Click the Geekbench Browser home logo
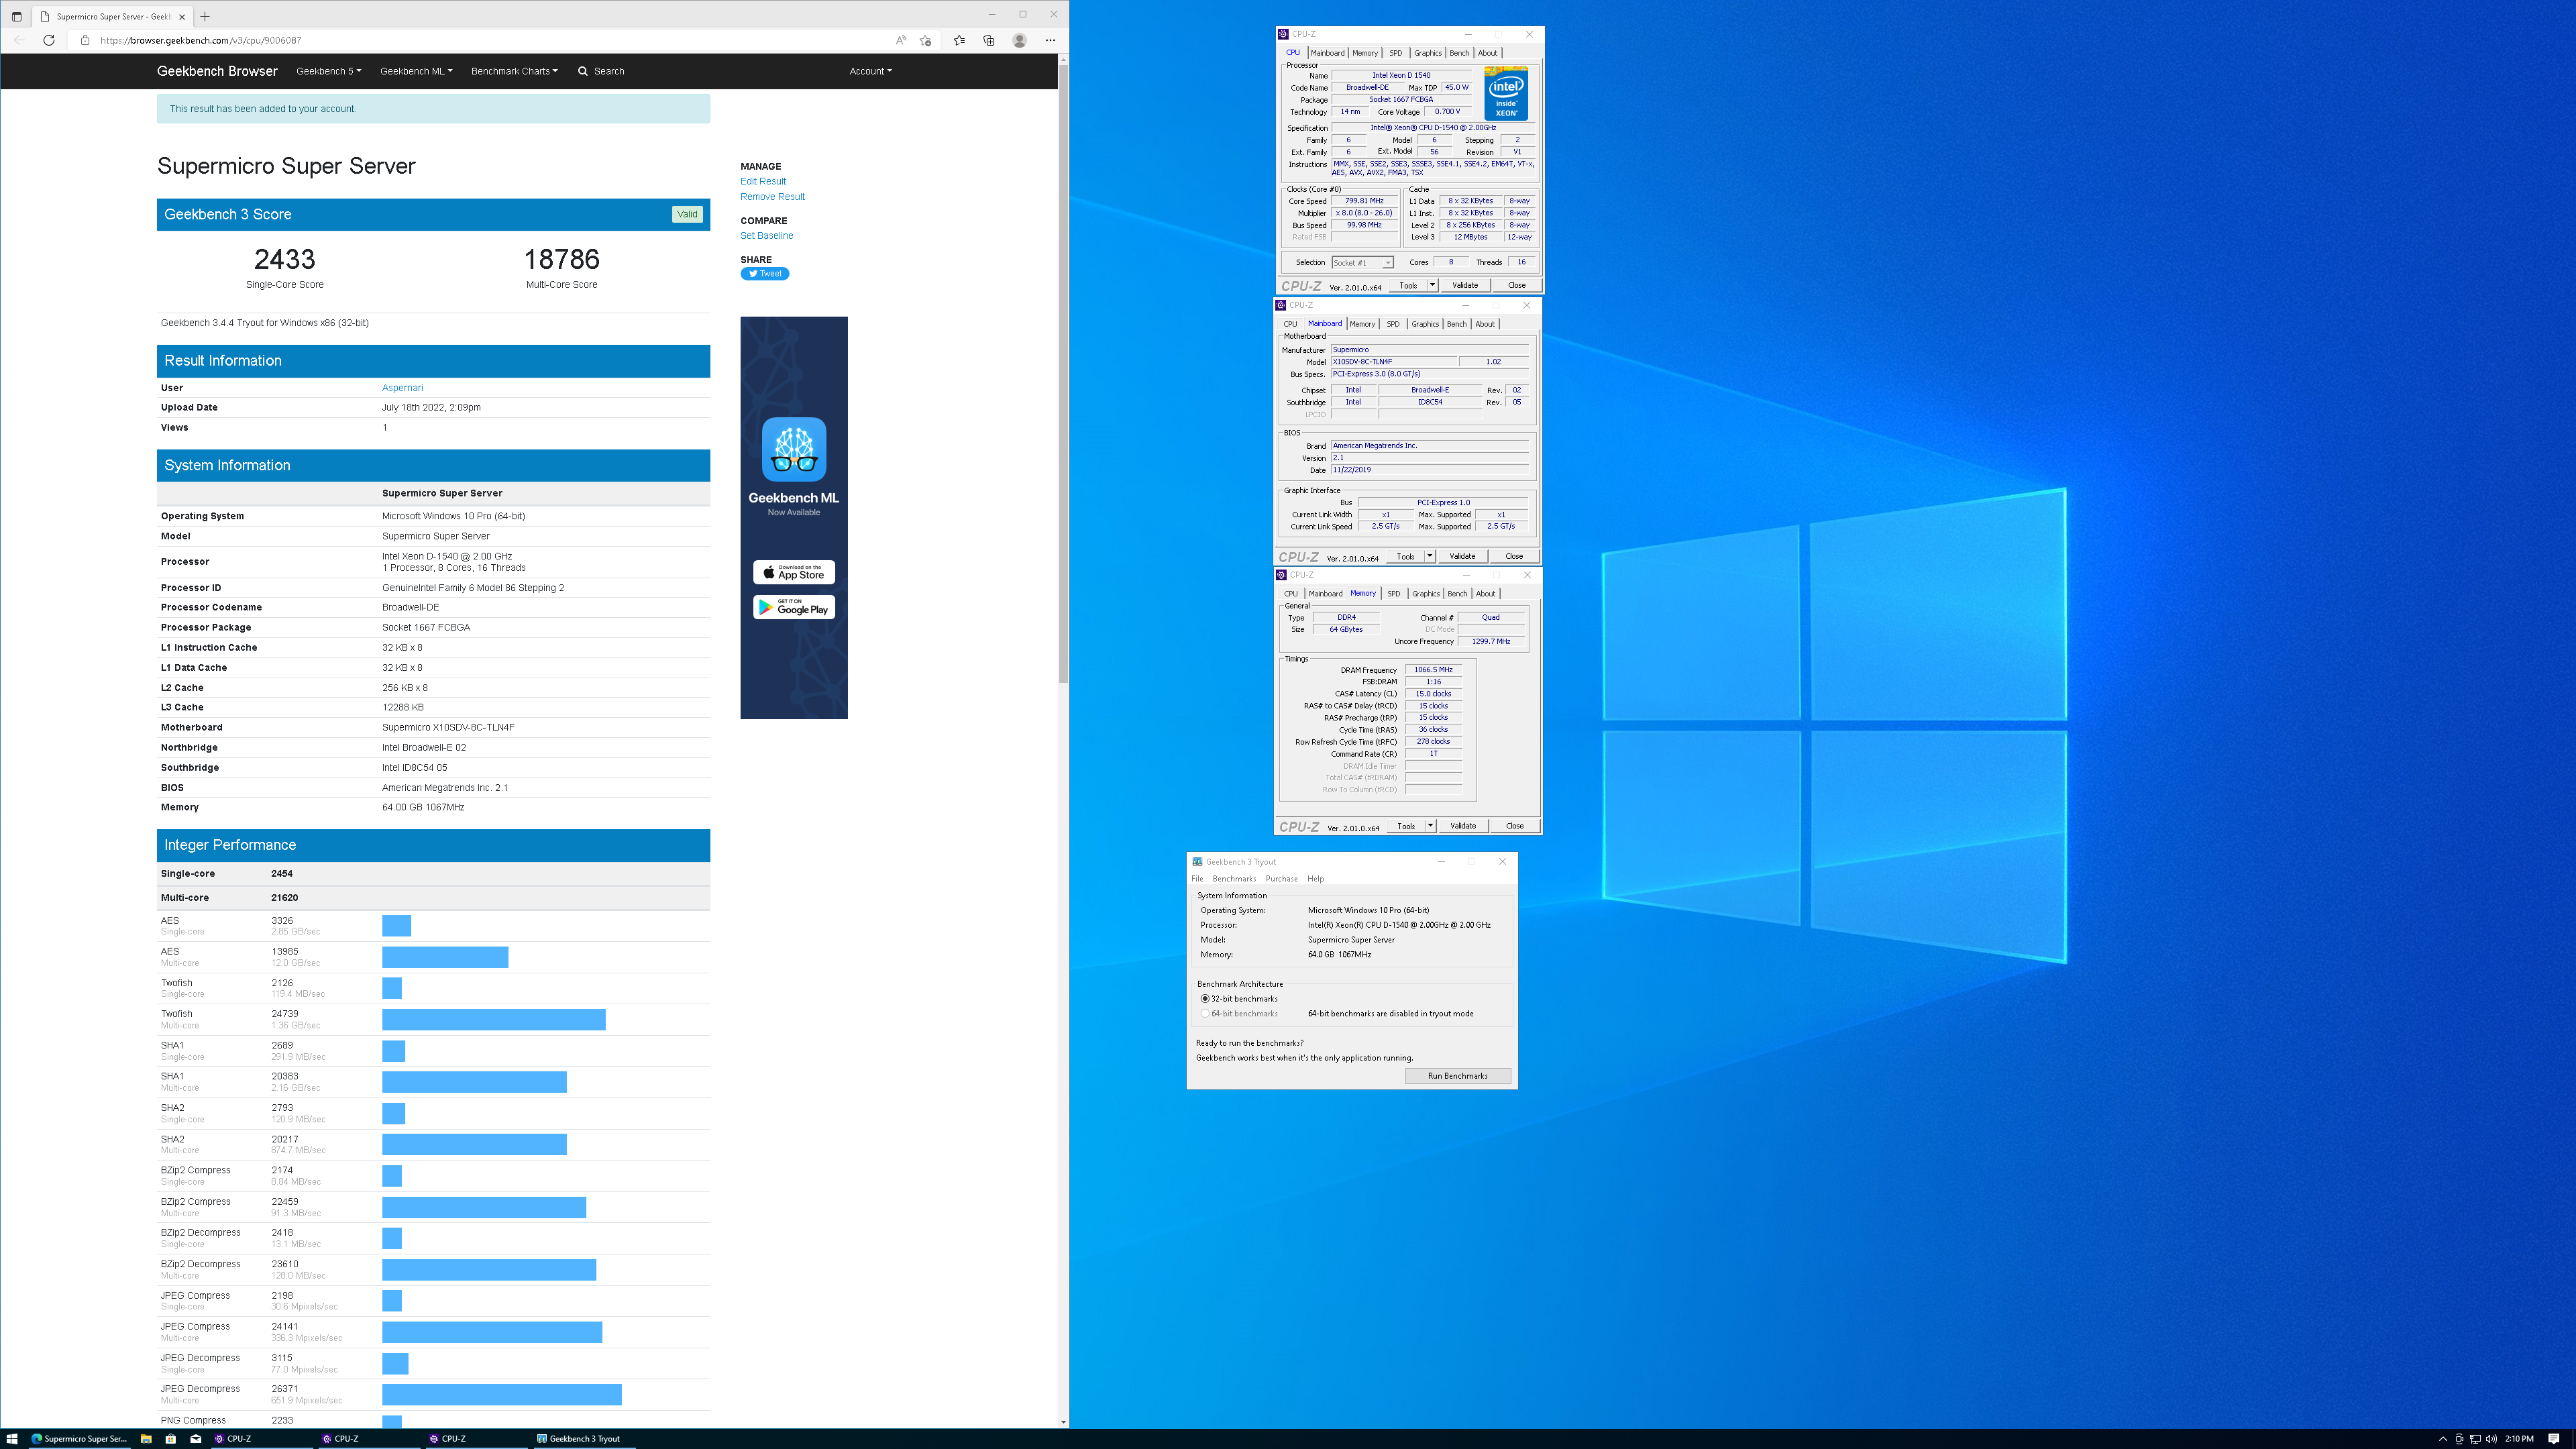 (217, 71)
